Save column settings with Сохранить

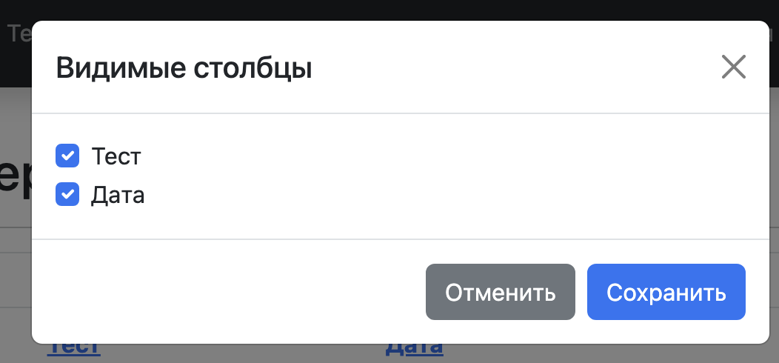pos(666,293)
